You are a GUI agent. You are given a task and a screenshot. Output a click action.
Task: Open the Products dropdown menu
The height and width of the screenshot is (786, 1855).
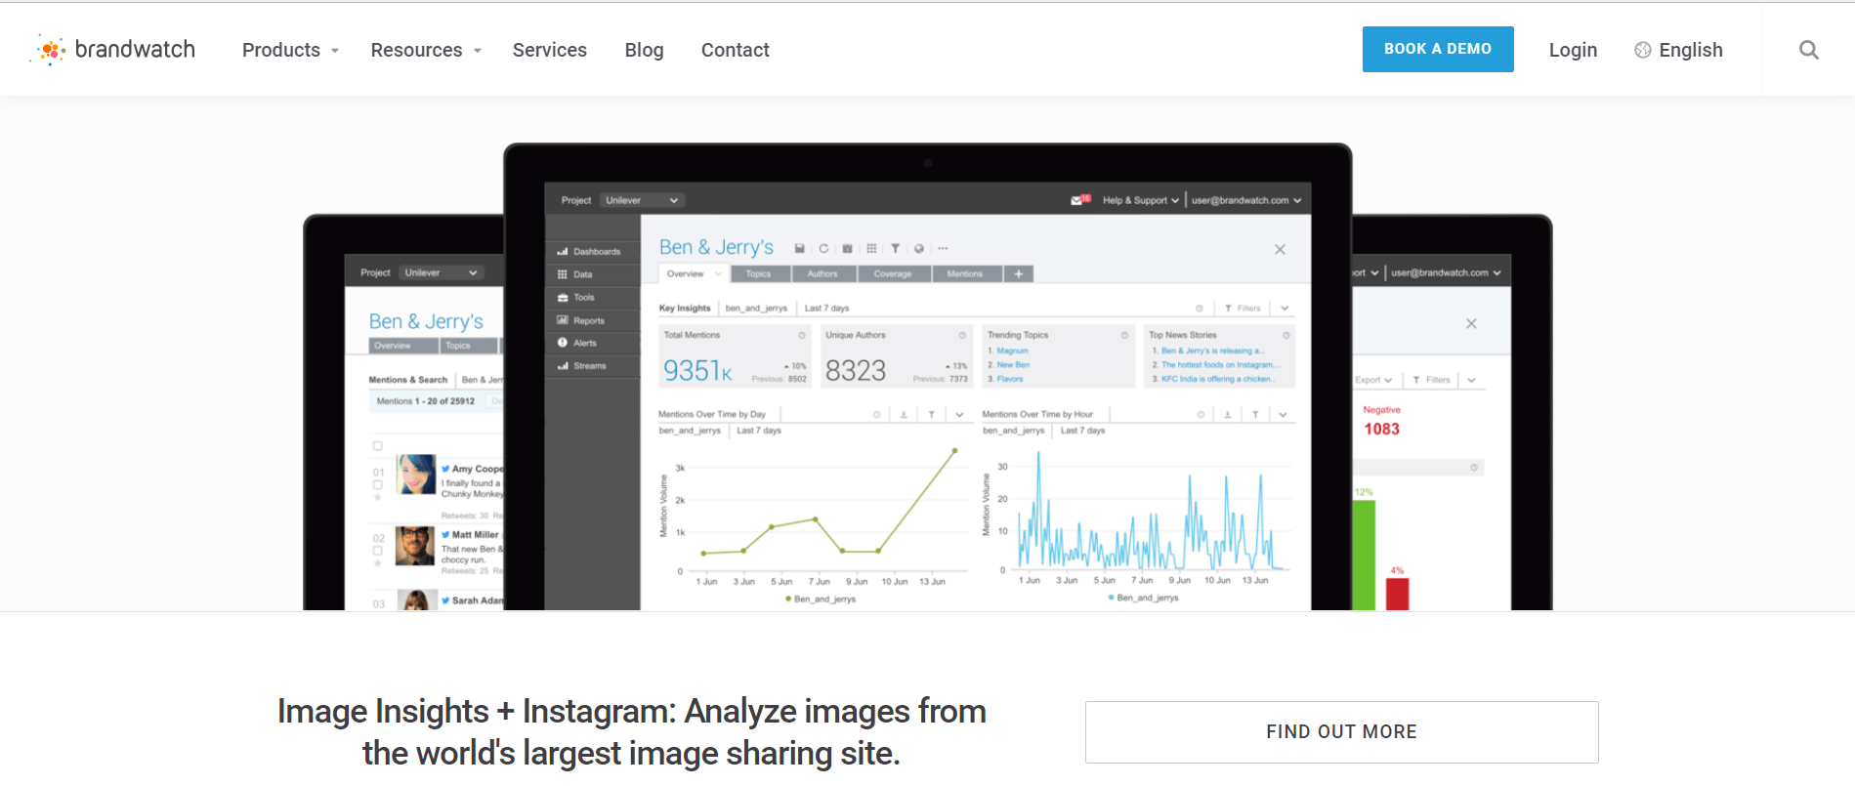click(x=290, y=50)
